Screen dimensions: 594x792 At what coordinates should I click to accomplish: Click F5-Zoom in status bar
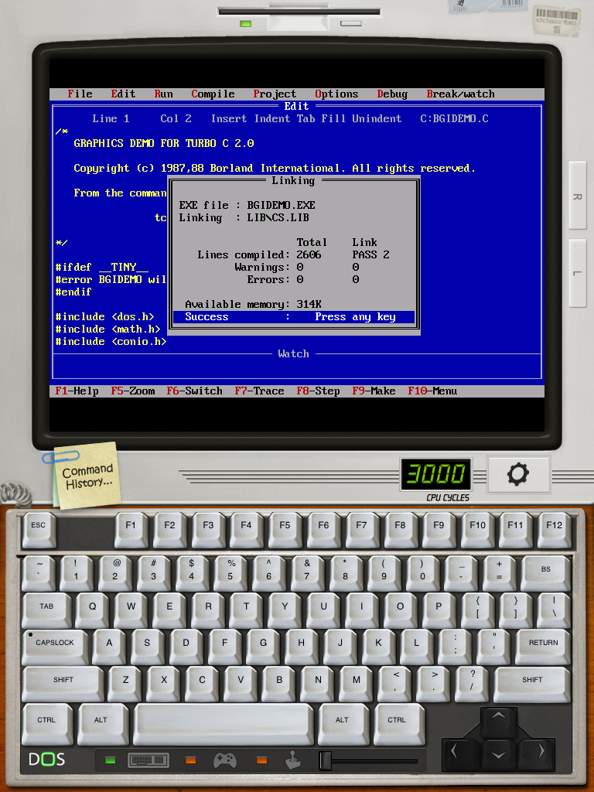pos(133,391)
